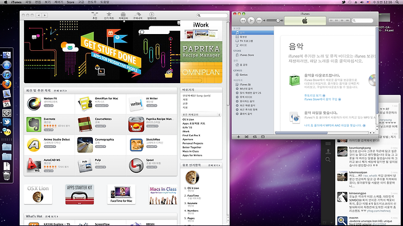The width and height of the screenshot is (403, 226).
Task: Open Motion FX app icon
Action: 34,104
